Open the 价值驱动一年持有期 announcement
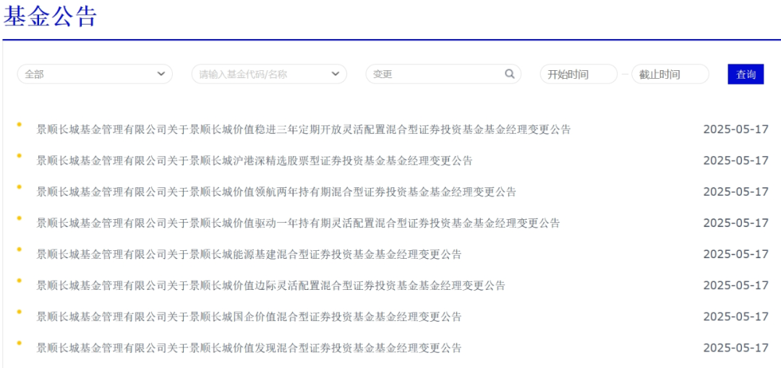This screenshot has height=368, width=781. coord(299,223)
